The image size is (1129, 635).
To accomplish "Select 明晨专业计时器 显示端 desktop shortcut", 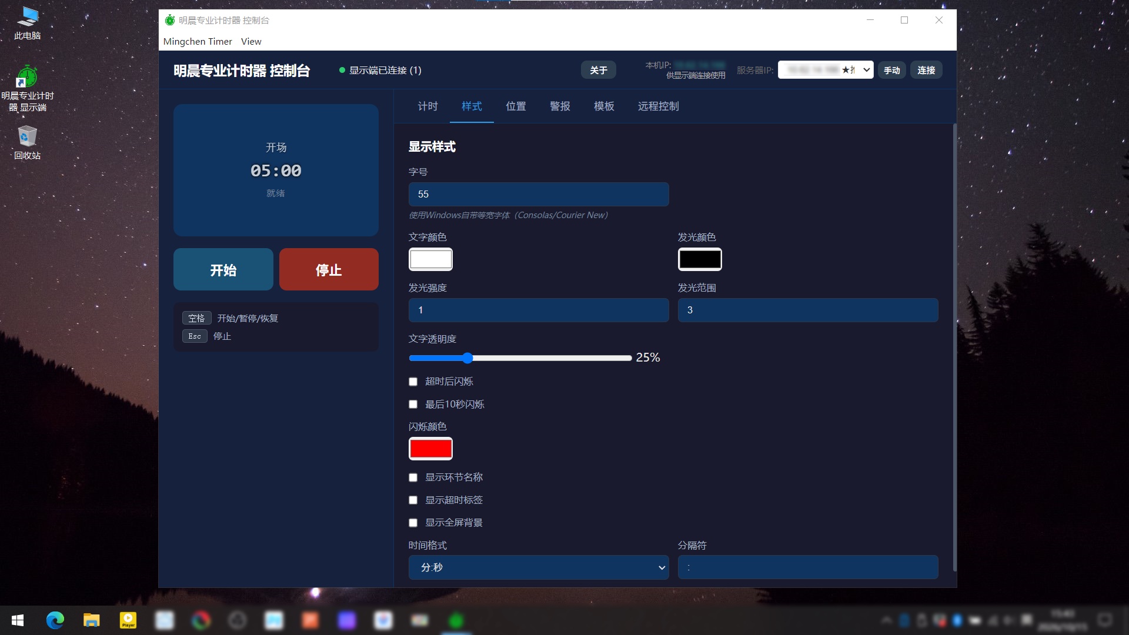I will (x=28, y=88).
